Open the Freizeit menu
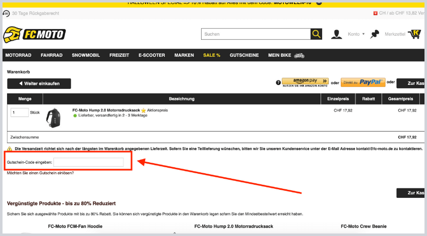This screenshot has height=236, width=427. coord(119,55)
